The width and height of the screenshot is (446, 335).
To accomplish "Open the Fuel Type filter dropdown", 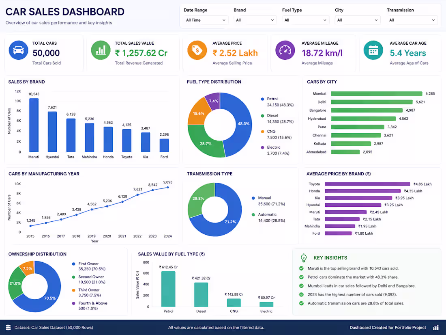I will tap(305, 20).
